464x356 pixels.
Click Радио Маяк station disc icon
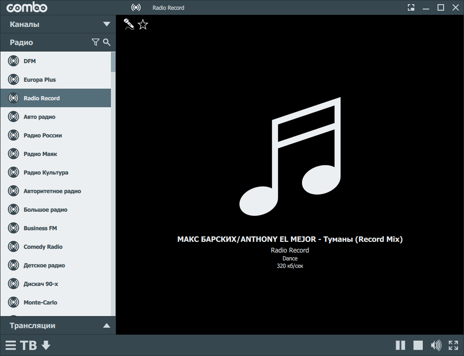pos(13,154)
